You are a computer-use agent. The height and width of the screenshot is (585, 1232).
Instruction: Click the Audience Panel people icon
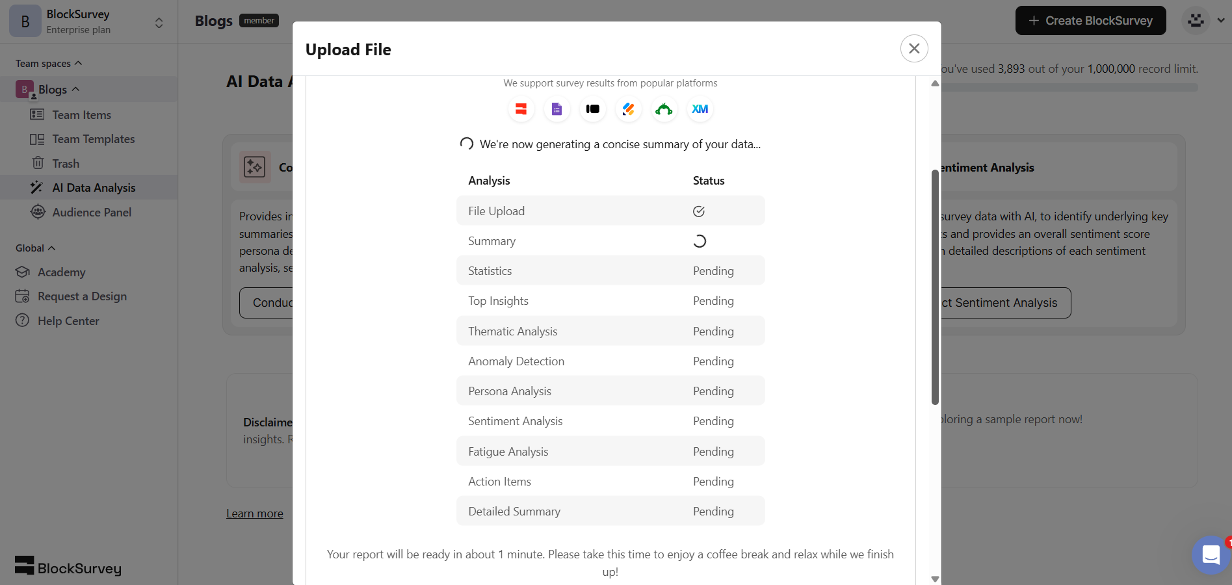(x=38, y=211)
